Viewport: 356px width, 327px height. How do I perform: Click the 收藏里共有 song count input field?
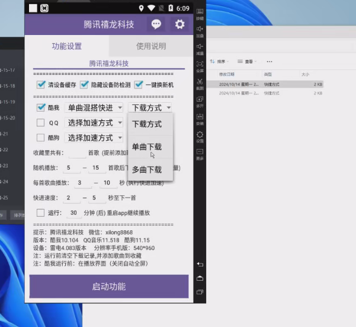click(x=77, y=153)
